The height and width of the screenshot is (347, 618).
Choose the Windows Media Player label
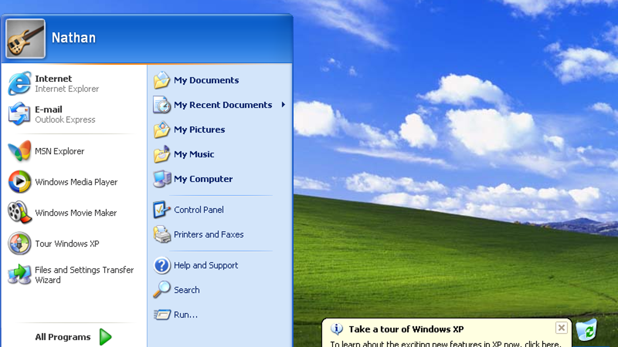click(76, 182)
